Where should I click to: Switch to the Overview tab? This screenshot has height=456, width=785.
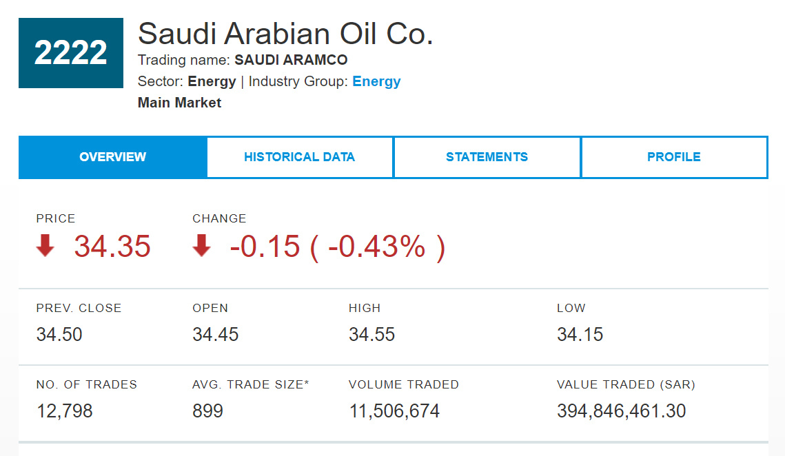pyautogui.click(x=112, y=157)
